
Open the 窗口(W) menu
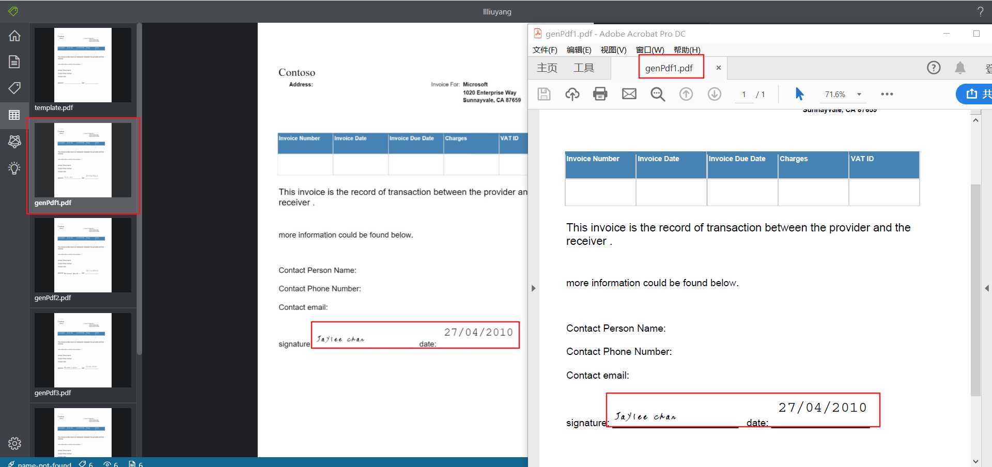pyautogui.click(x=649, y=50)
